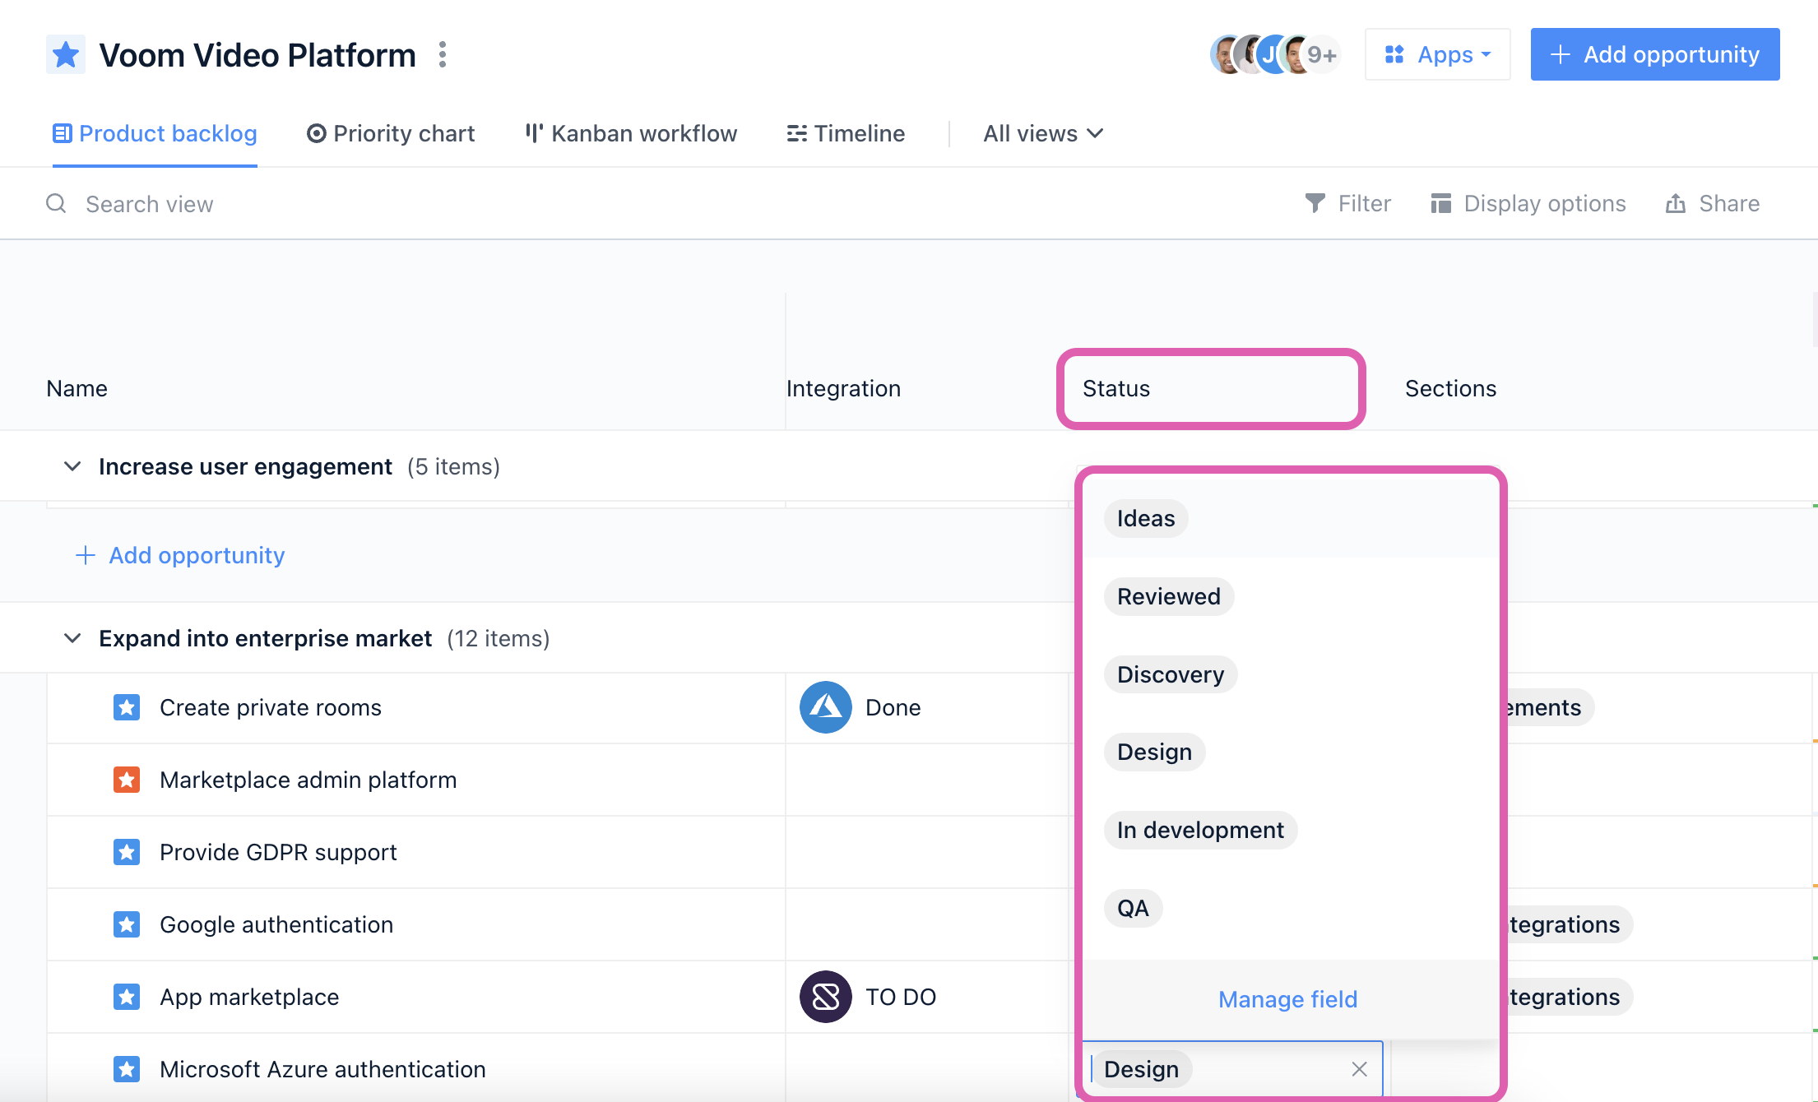Select the Design status option in dropdown
The height and width of the screenshot is (1102, 1818).
pos(1154,752)
